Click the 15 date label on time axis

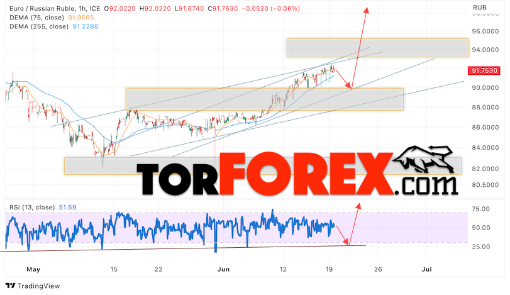tap(114, 269)
